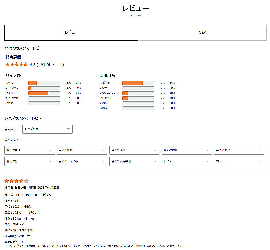Screen dimensions: 270x250
Task: Click the 大きめ size rating bar
Action: tap(44, 83)
